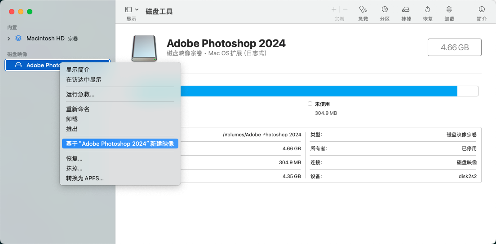Click the sidebar toggle icon
Image resolution: width=496 pixels, height=244 pixels.
[128, 9]
